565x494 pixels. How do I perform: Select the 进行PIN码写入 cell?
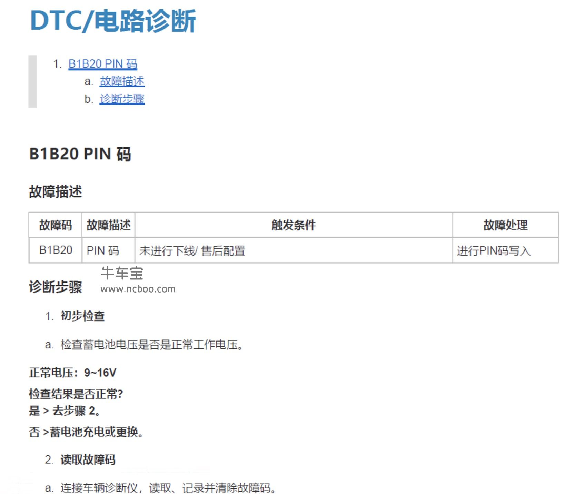pos(505,250)
